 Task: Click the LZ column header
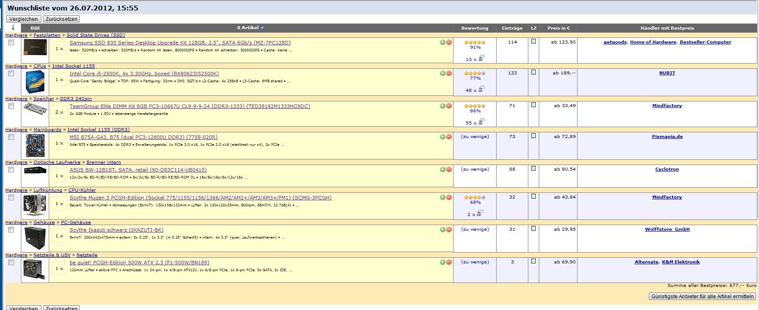point(534,28)
